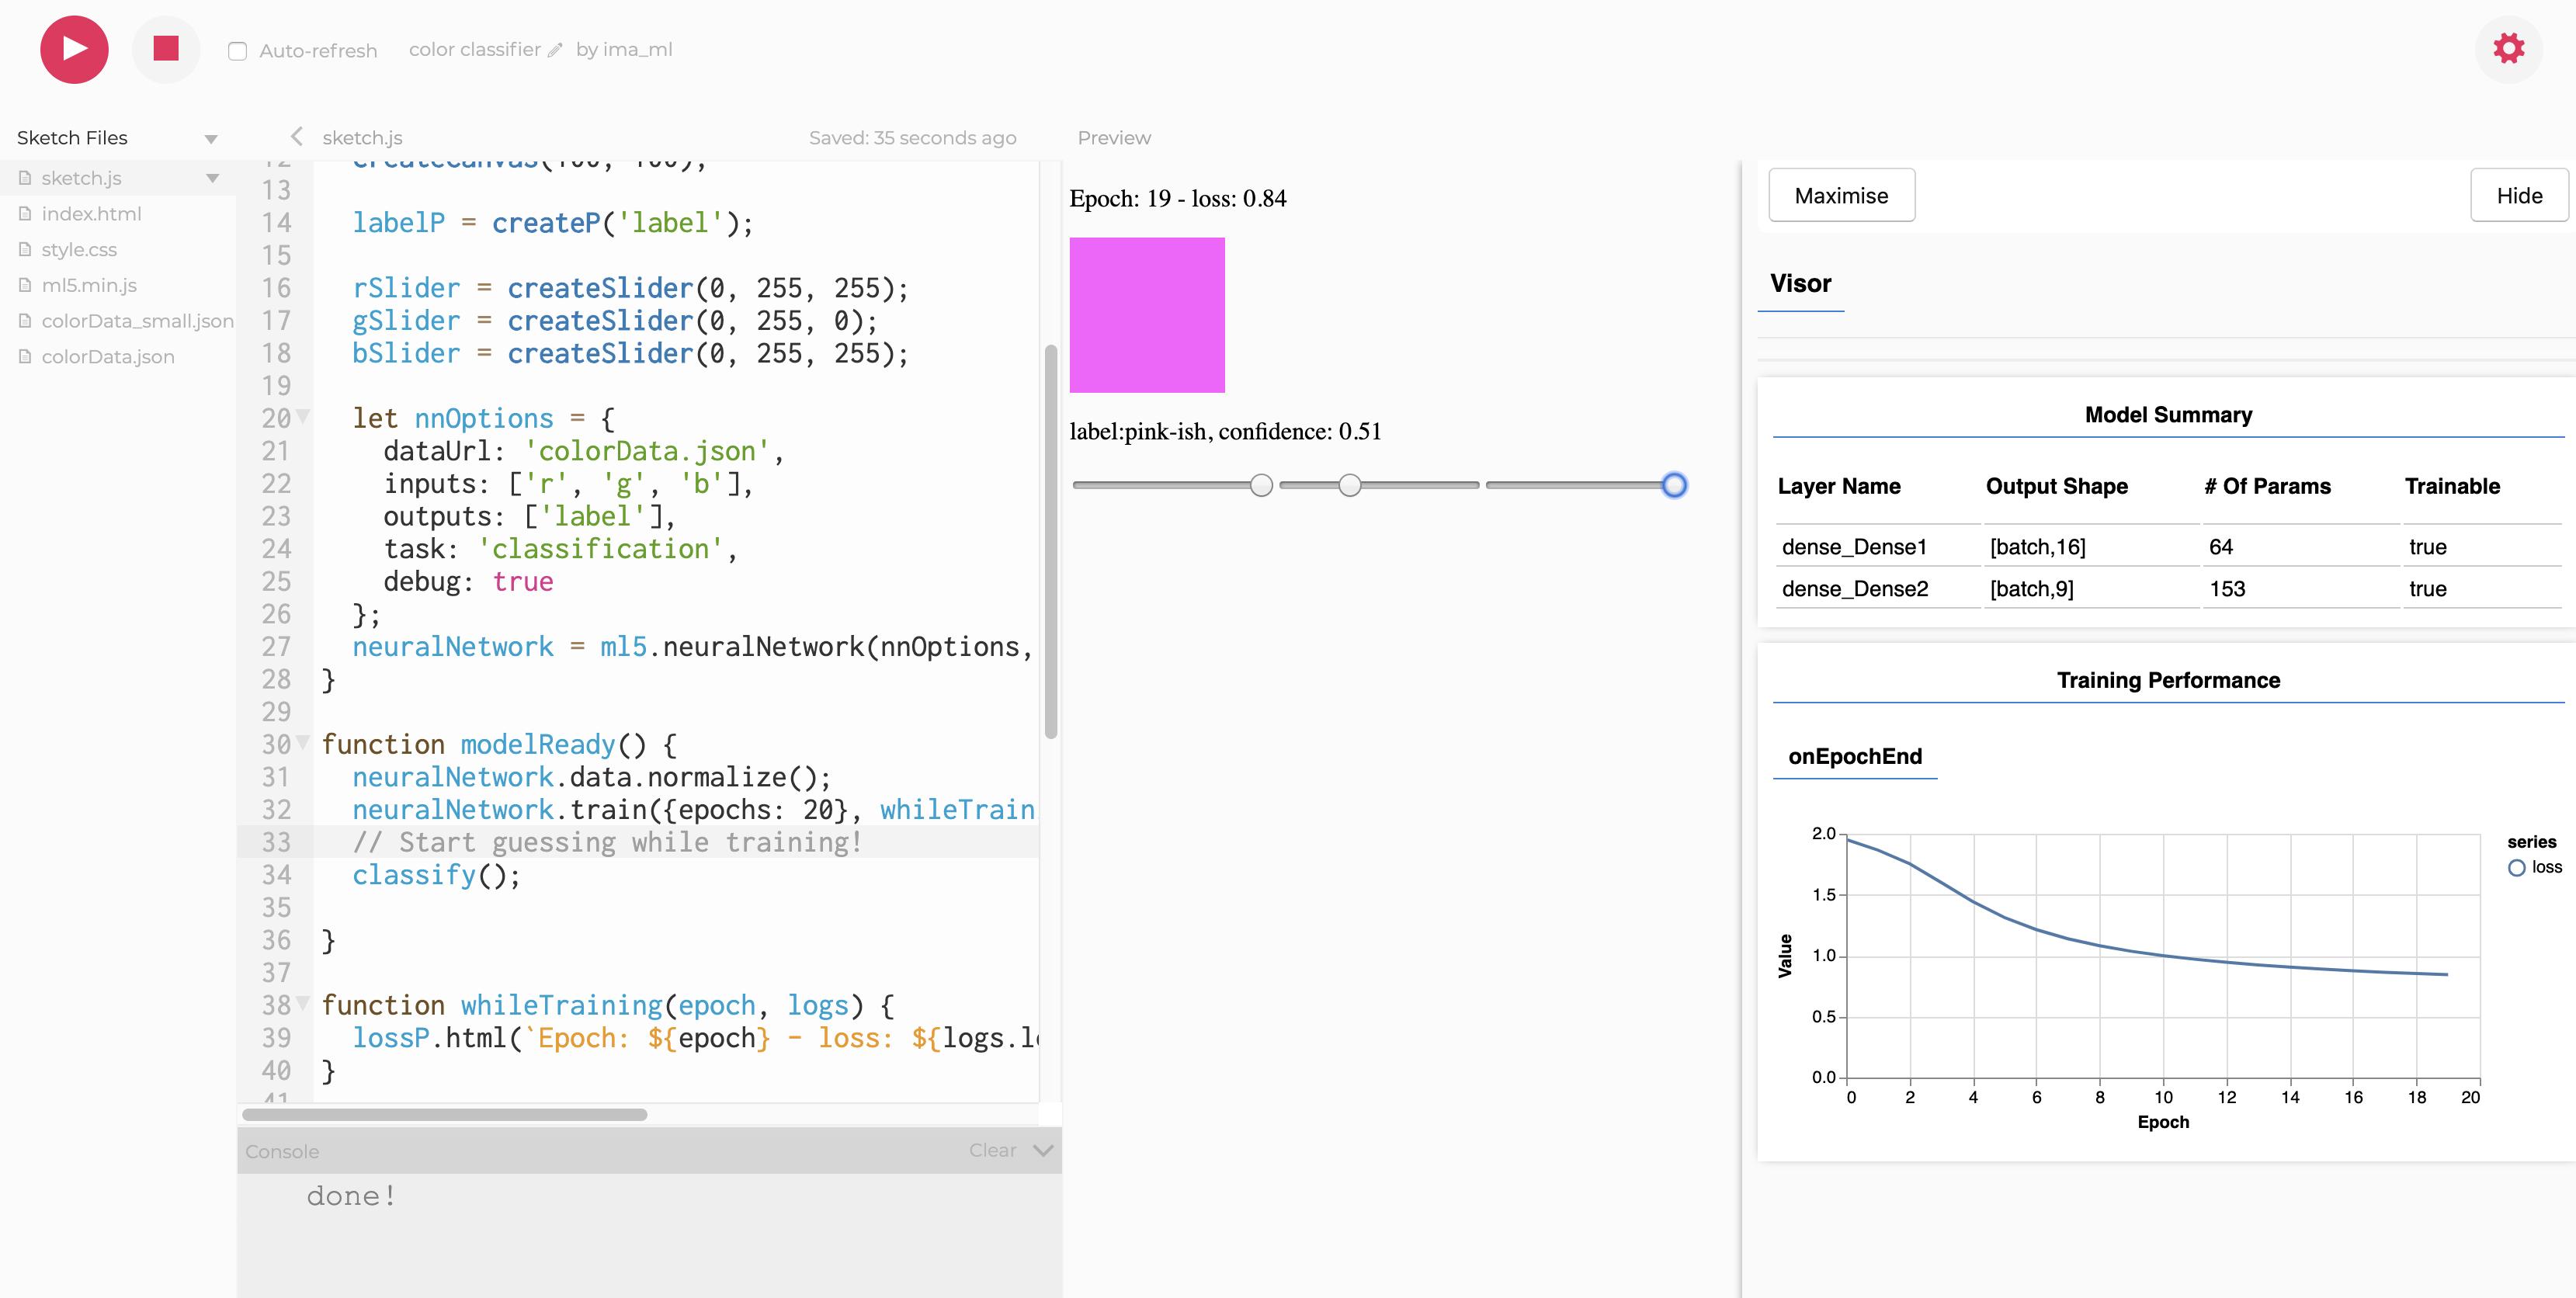Screen dimensions: 2576x1298
Task: Click the colorData.json file icon
Action: (x=25, y=357)
